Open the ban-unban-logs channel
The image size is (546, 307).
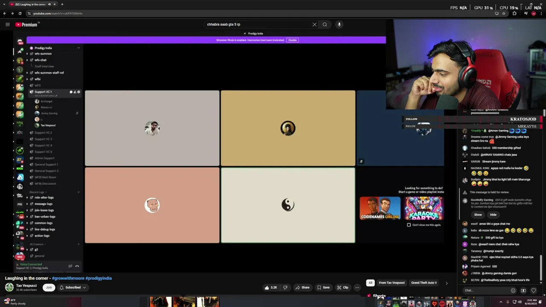point(45,217)
